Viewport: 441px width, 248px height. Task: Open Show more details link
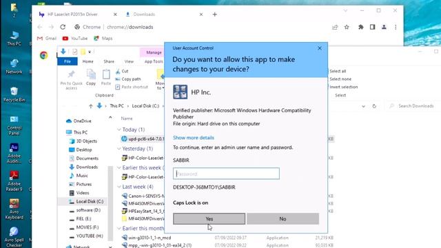point(194,138)
